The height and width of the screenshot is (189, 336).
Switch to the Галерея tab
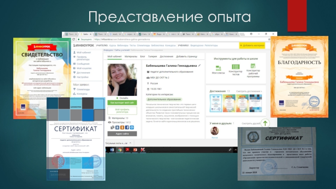(152, 56)
